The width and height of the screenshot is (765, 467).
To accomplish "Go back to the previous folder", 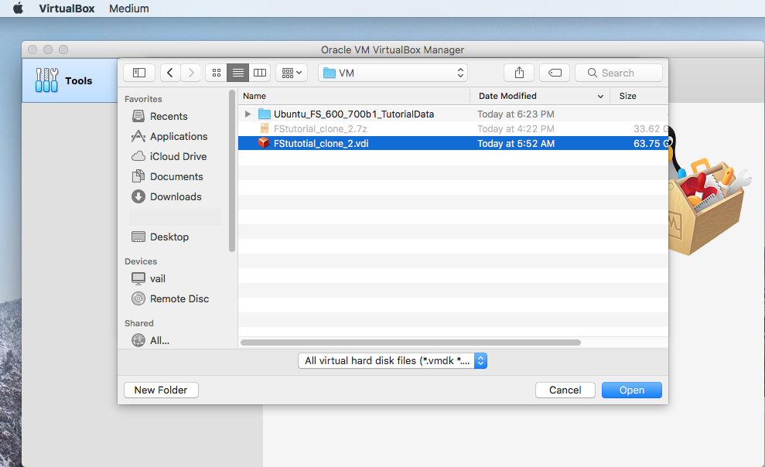I will coord(170,73).
